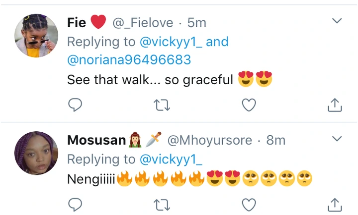Open the dropdown chevron on Fie's tweet
This screenshot has height=215, width=358.
coord(337,21)
